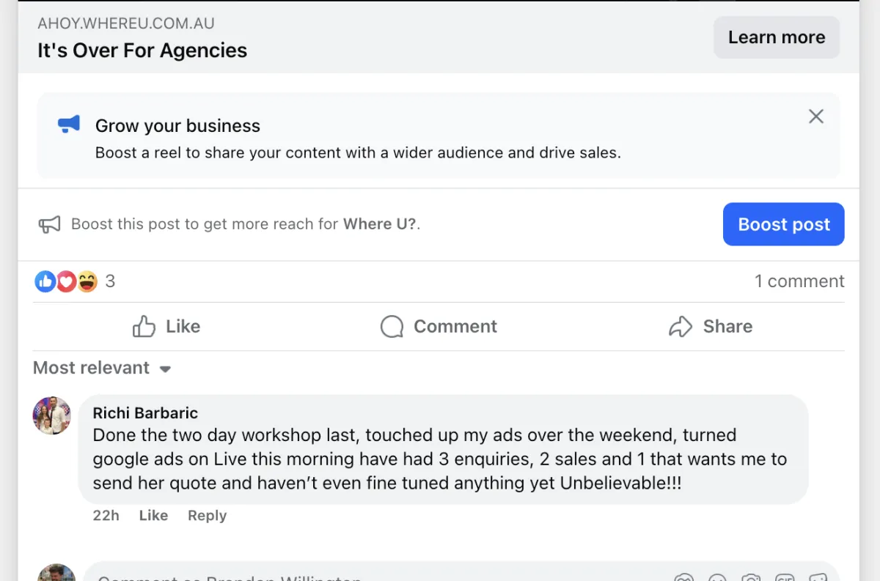Click the outlined megaphone icon beside boost text

click(49, 224)
